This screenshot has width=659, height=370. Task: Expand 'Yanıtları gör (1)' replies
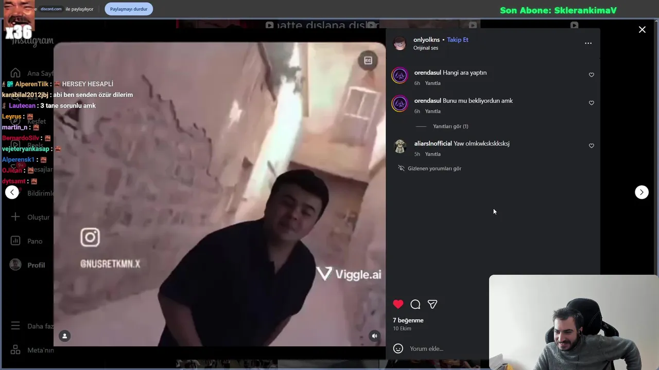(x=450, y=126)
